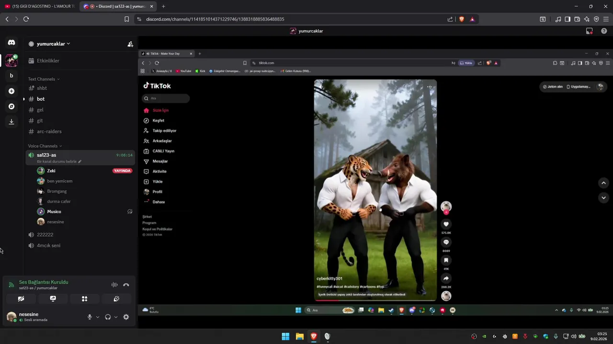Open the soundboard button
Screen dimensions: 613x344
click(116, 299)
